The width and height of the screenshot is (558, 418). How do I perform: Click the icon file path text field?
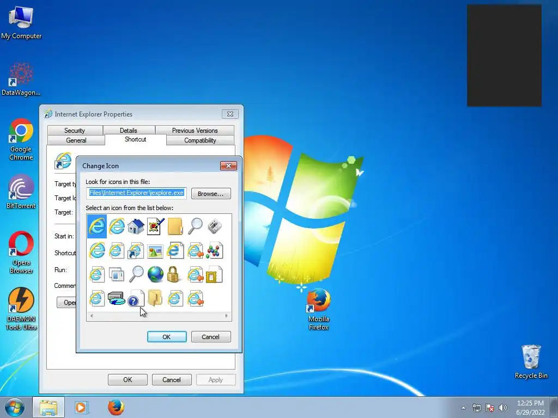[136, 193]
